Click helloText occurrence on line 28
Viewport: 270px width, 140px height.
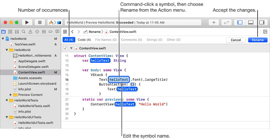[x=125, y=104]
